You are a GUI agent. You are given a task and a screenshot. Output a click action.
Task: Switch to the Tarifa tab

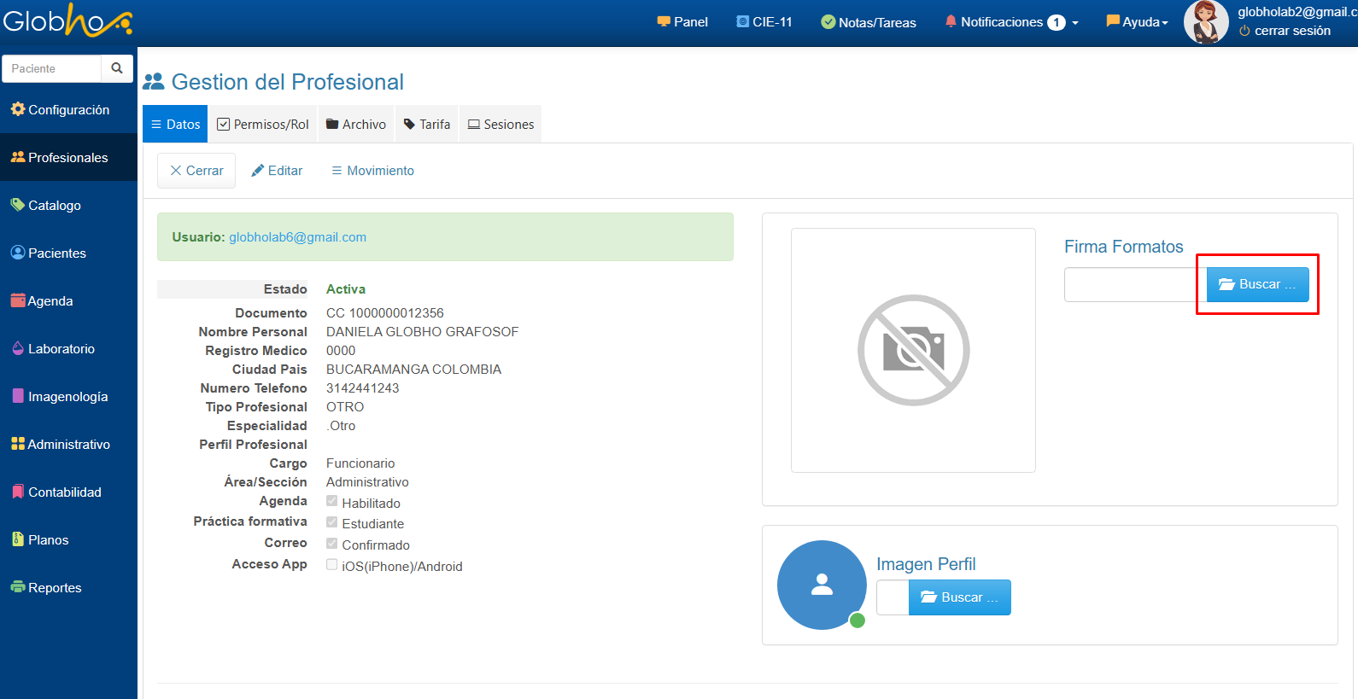427,125
